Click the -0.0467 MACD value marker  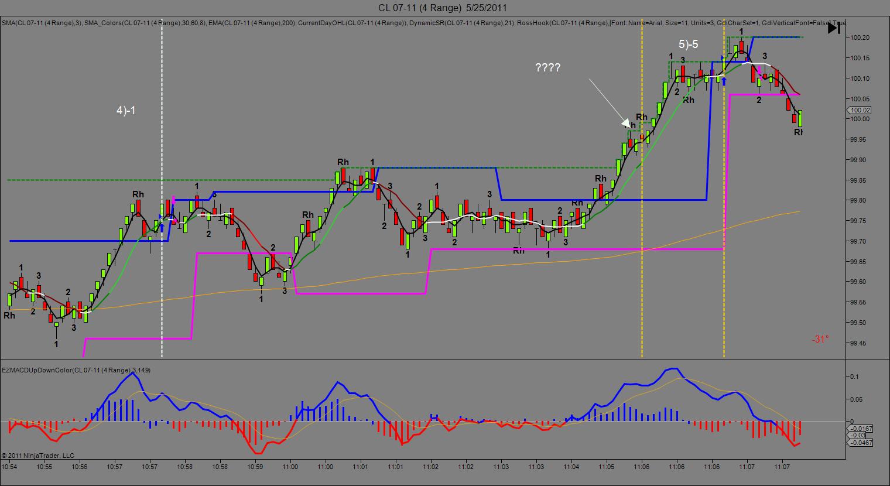(x=861, y=443)
